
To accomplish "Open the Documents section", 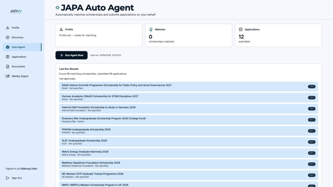I will pos(22,66).
